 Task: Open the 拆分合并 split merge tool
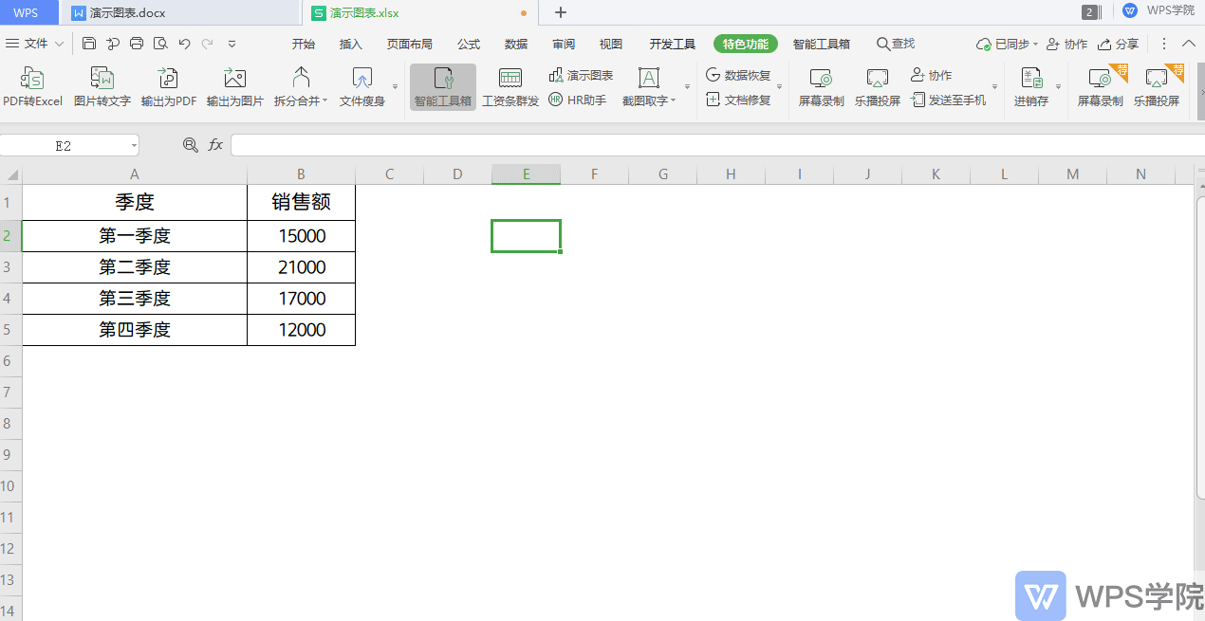point(301,87)
